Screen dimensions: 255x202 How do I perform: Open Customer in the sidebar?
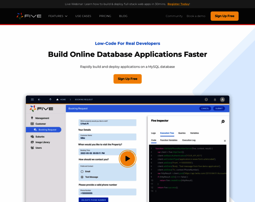41,124
